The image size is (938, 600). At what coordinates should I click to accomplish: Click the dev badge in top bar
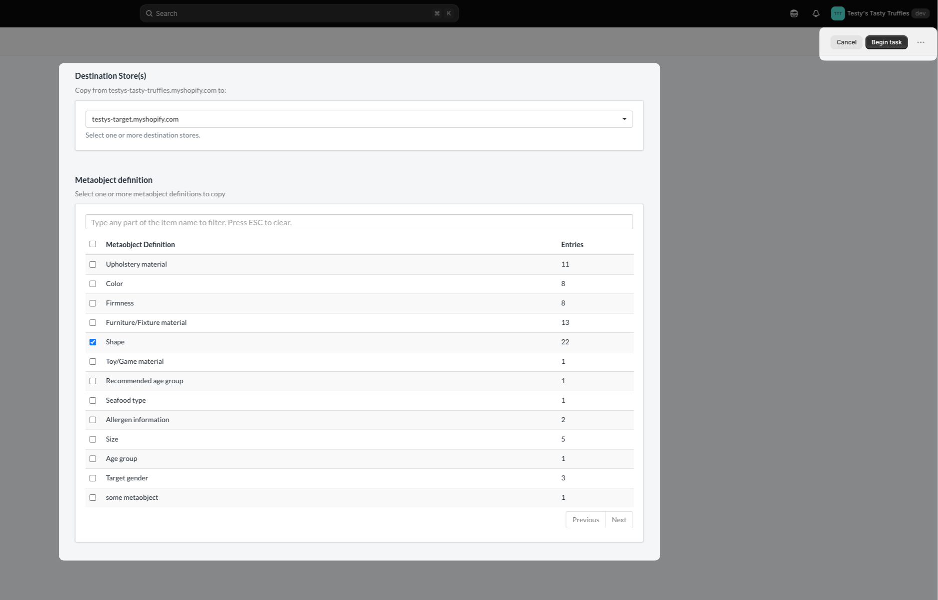pyautogui.click(x=920, y=13)
